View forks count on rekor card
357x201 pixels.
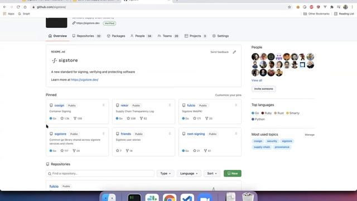click(x=143, y=118)
